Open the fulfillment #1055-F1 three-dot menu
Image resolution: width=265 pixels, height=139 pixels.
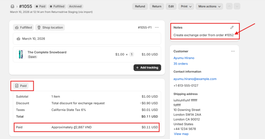(x=157, y=28)
